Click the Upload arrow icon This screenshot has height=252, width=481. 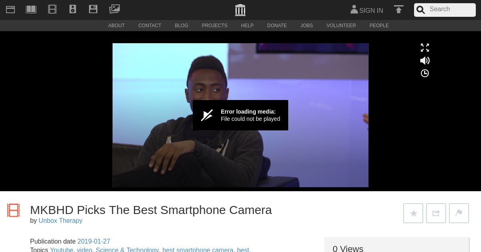click(398, 9)
